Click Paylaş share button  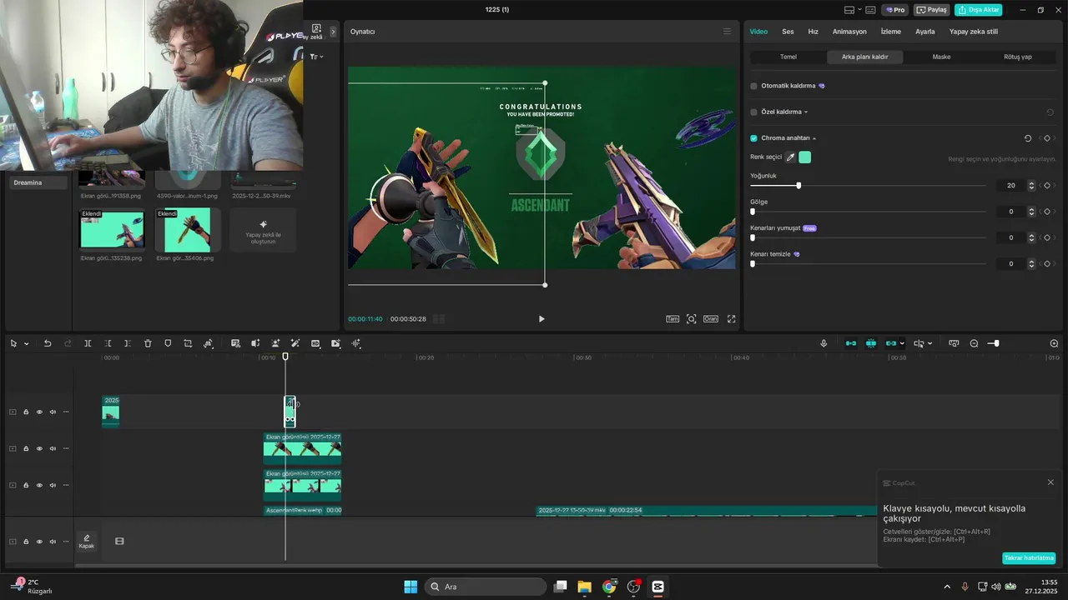pos(932,10)
